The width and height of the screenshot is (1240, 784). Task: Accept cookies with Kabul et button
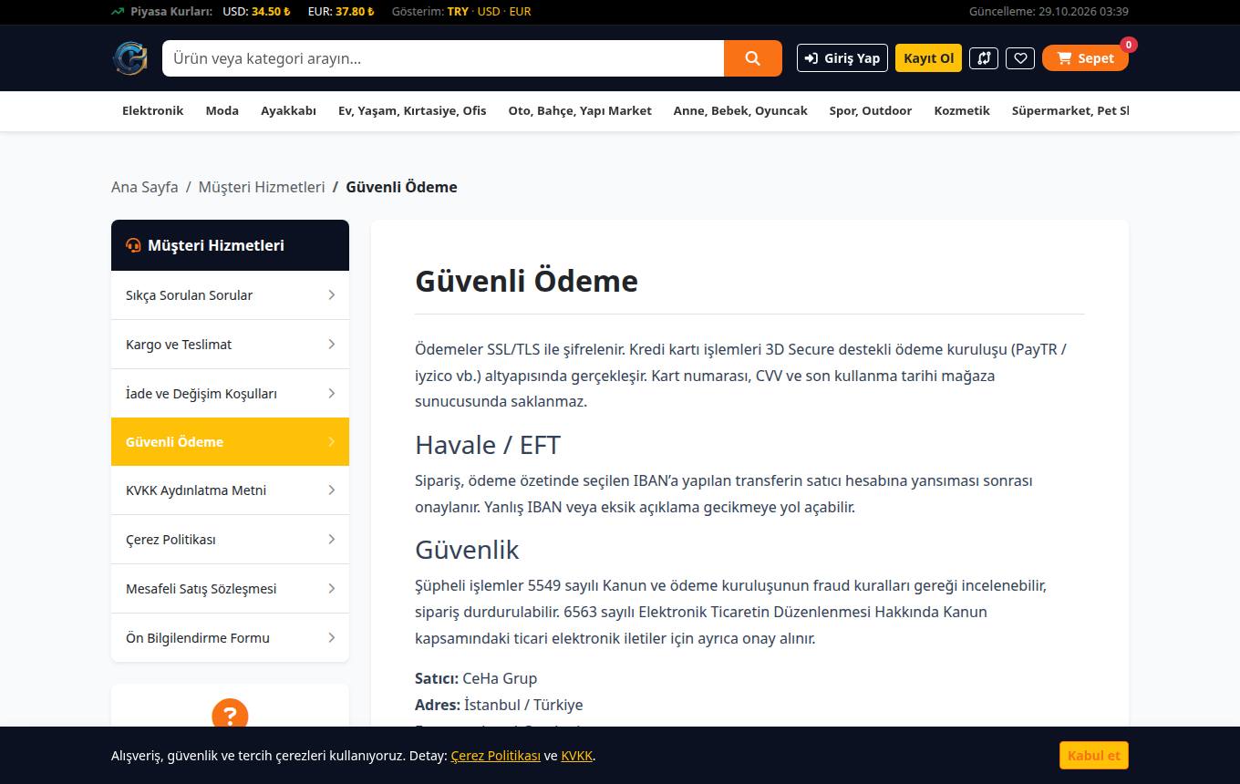coord(1094,756)
